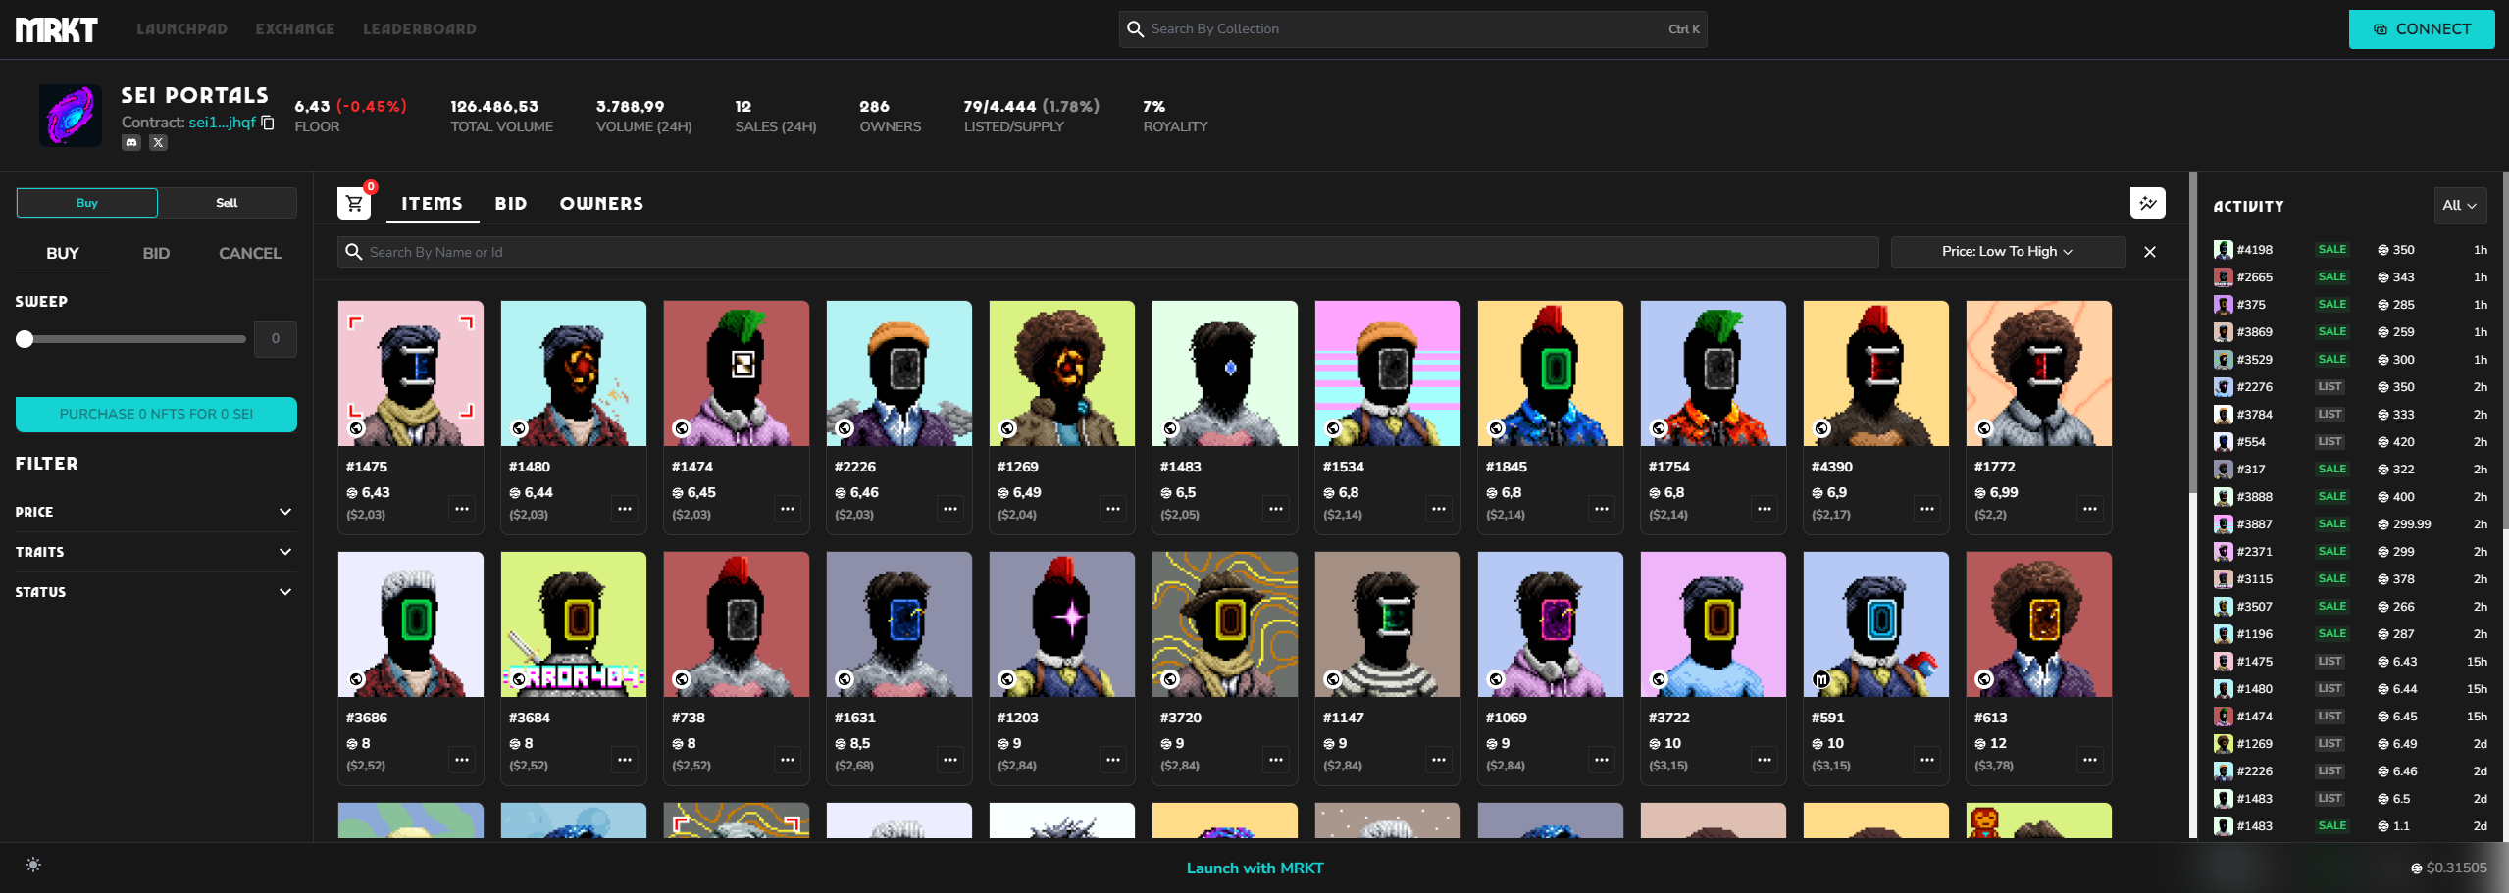Go to LEADERBOARD in top navigation

[419, 29]
